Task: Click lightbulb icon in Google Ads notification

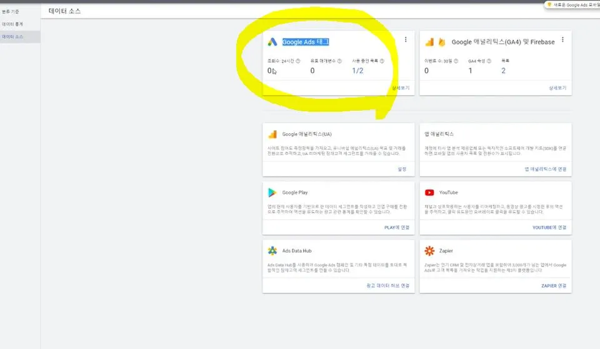Action: pyautogui.click(x=549, y=5)
